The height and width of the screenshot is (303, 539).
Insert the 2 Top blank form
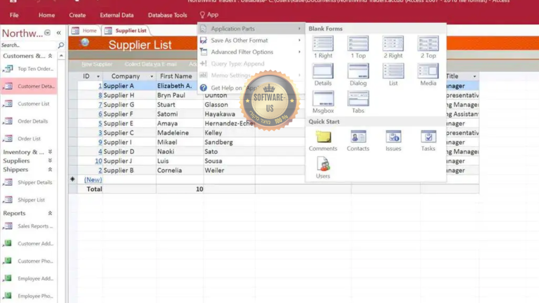[428, 47]
